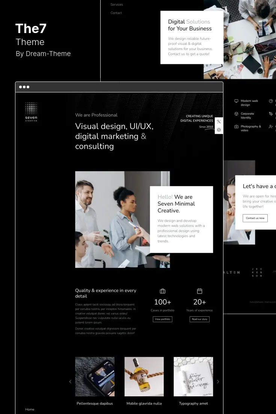Click the pen tag icon in services grid

271,114
